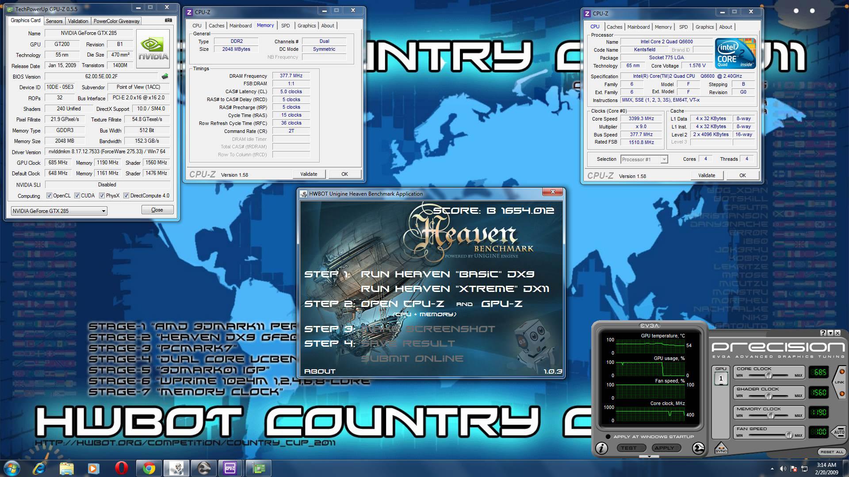Expand the monitor panel bottom arrow

tap(649, 457)
